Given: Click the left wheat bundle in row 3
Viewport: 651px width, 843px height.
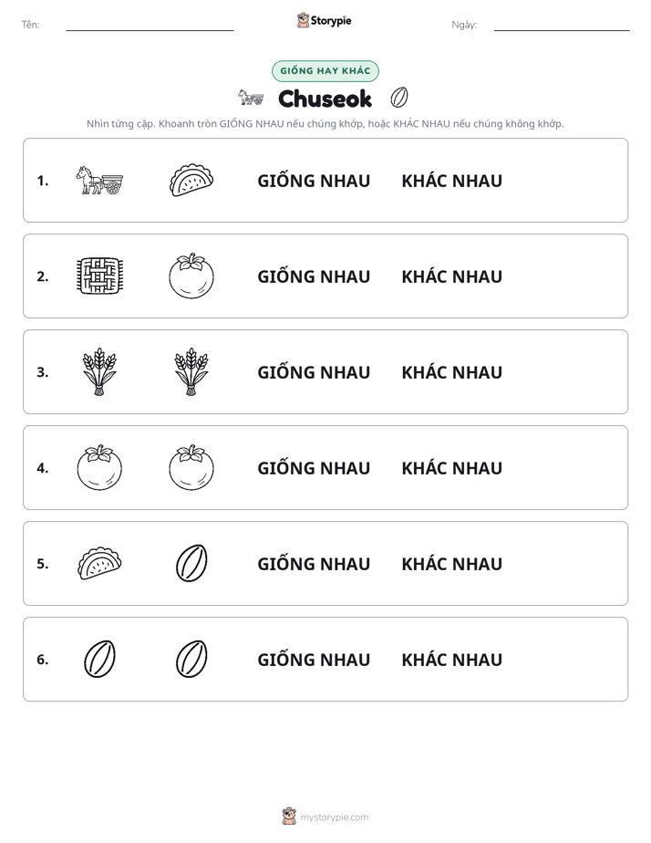Looking at the screenshot, I should coord(99,371).
